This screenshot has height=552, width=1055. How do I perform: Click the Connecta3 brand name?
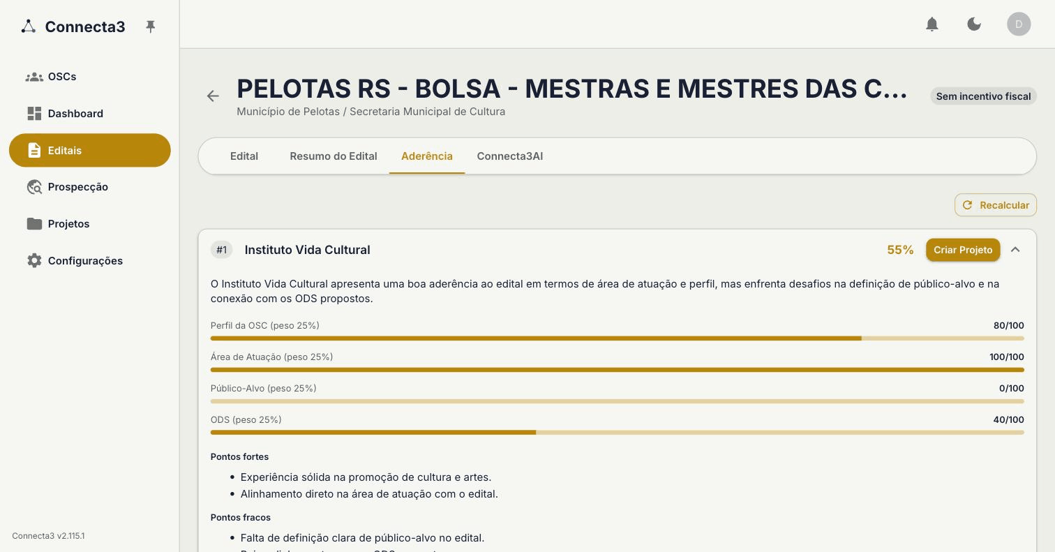pyautogui.click(x=85, y=27)
